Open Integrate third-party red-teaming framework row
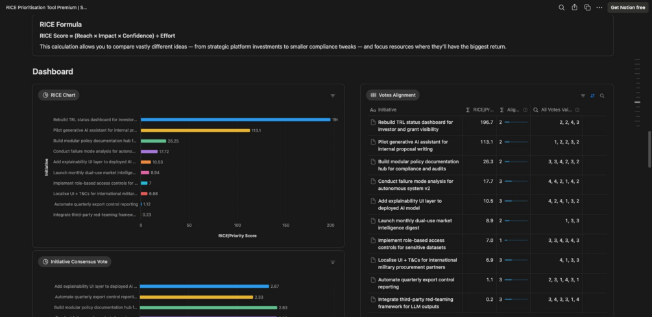652x317 pixels. point(415,303)
